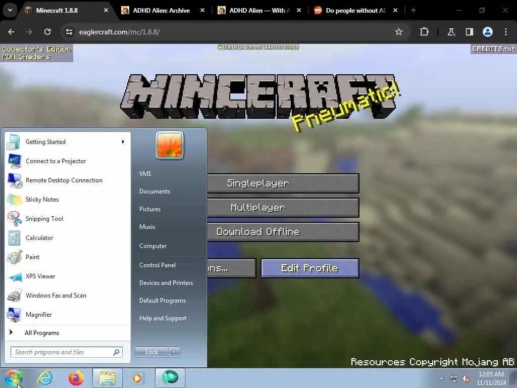
Task: Bookmark this page with the star icon
Action: click(x=399, y=32)
